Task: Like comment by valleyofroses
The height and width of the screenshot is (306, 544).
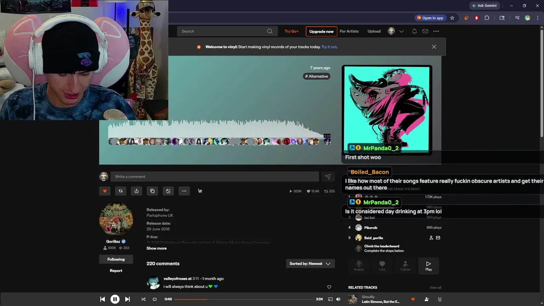Action: [x=329, y=287]
